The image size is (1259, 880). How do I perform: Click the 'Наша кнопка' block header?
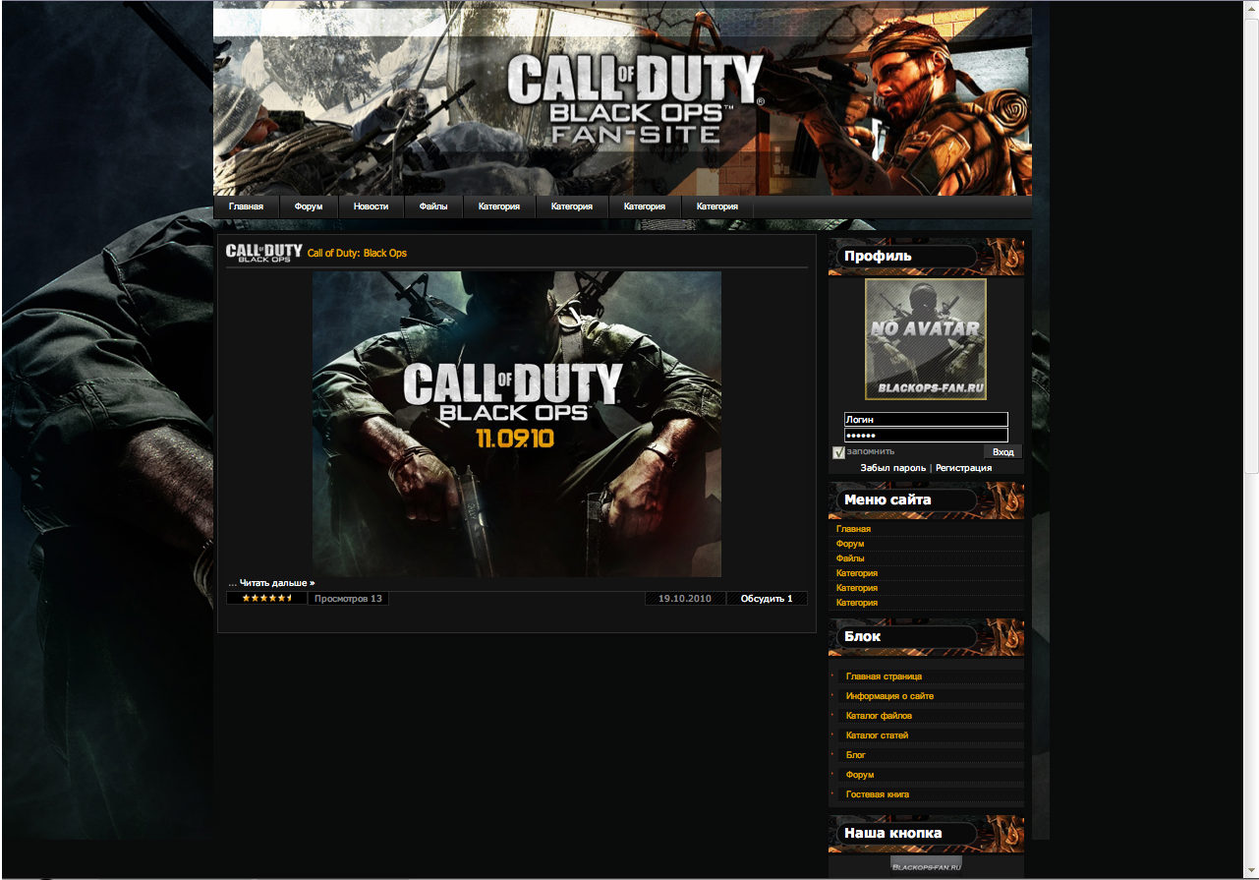click(x=926, y=834)
